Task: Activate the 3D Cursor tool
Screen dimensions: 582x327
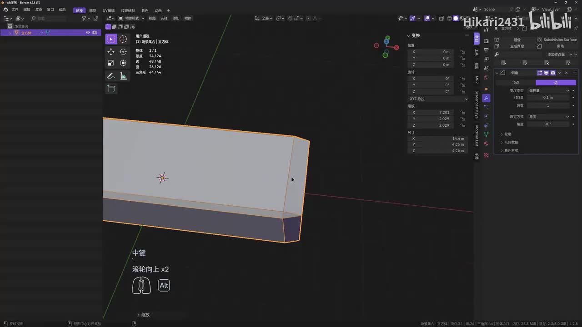Action: [x=123, y=39]
